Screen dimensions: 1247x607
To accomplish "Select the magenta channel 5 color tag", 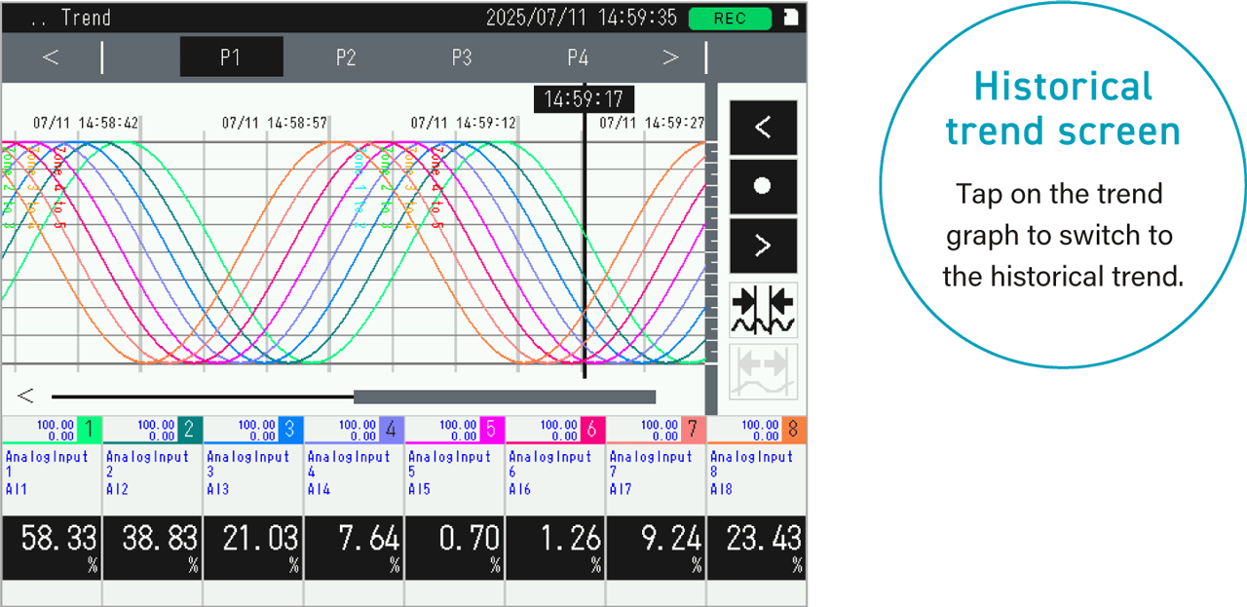I will pyautogui.click(x=491, y=430).
